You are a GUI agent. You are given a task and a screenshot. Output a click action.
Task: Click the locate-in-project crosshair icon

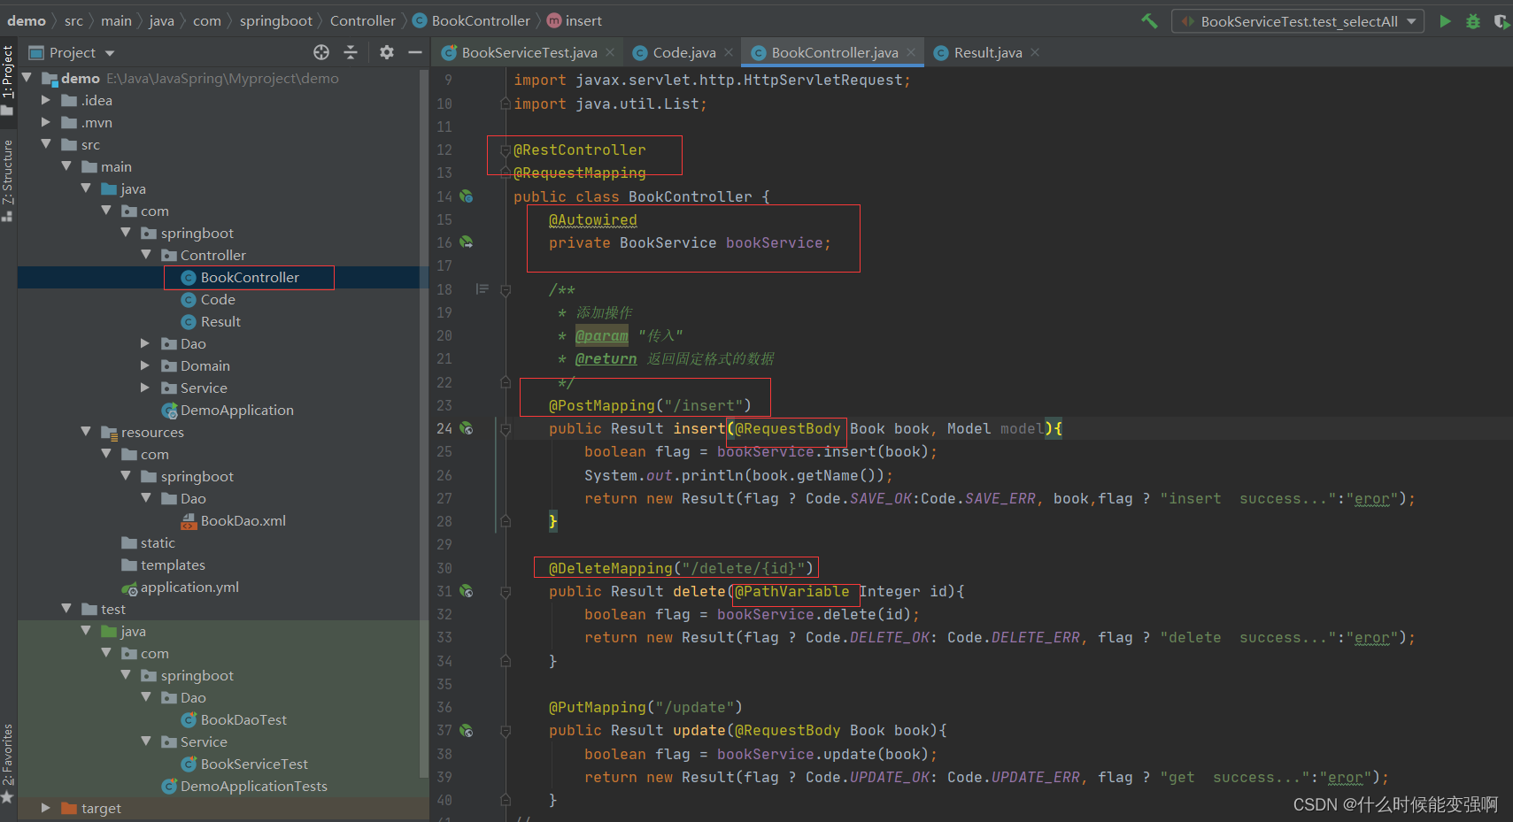[321, 52]
